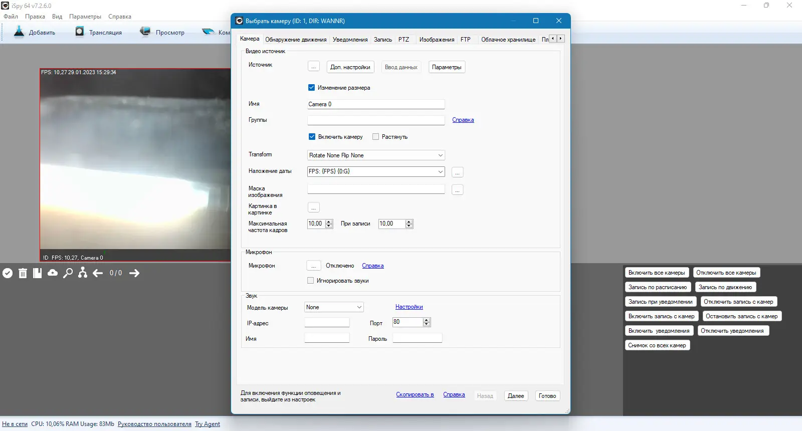Go to next page with right arrow
The height and width of the screenshot is (431, 802).
(x=134, y=273)
